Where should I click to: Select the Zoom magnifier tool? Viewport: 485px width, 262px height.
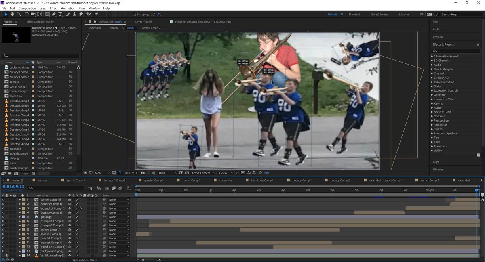[19, 14]
